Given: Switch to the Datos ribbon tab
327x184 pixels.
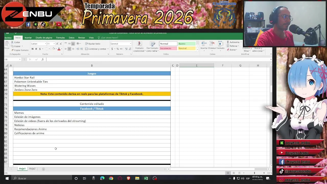Looking at the screenshot, I should [x=72, y=38].
